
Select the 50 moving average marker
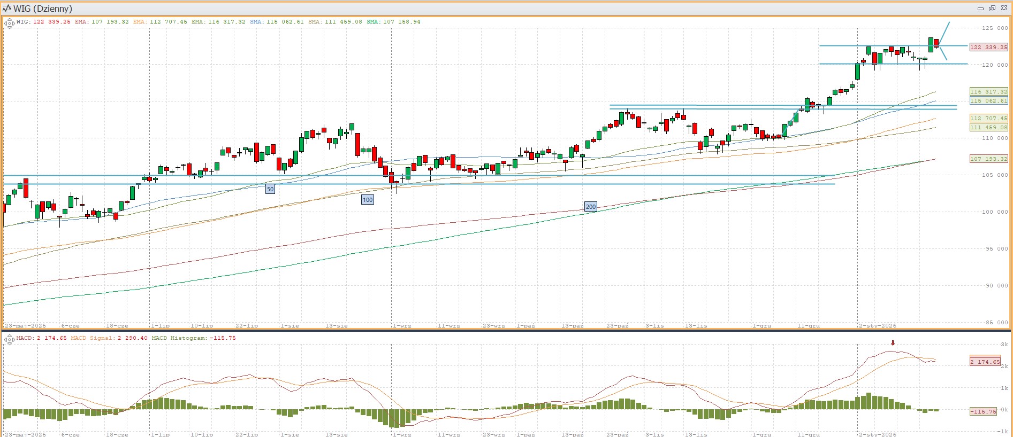click(270, 189)
